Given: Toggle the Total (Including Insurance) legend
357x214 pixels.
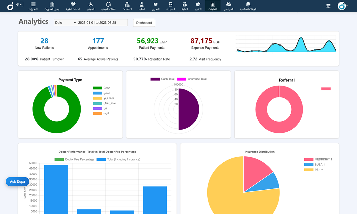Looking at the screenshot, I should pos(118,160).
